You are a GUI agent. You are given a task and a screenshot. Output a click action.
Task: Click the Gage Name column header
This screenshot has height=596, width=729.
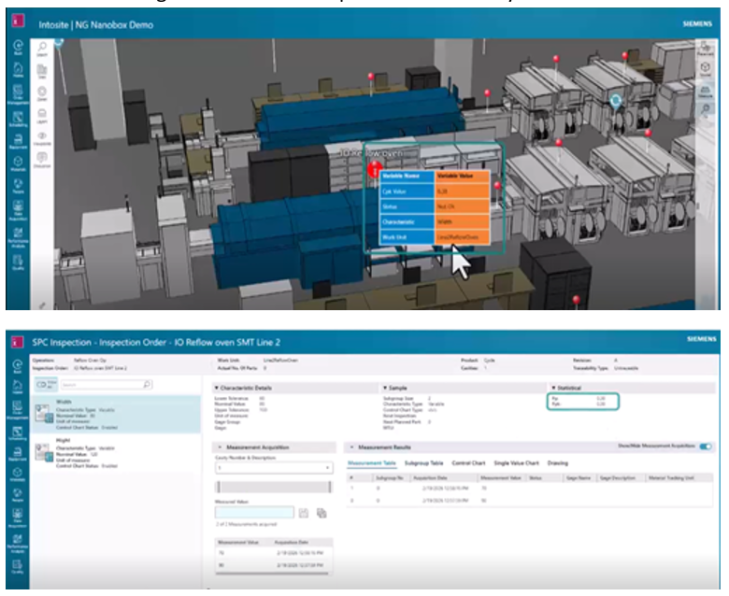pyautogui.click(x=579, y=477)
